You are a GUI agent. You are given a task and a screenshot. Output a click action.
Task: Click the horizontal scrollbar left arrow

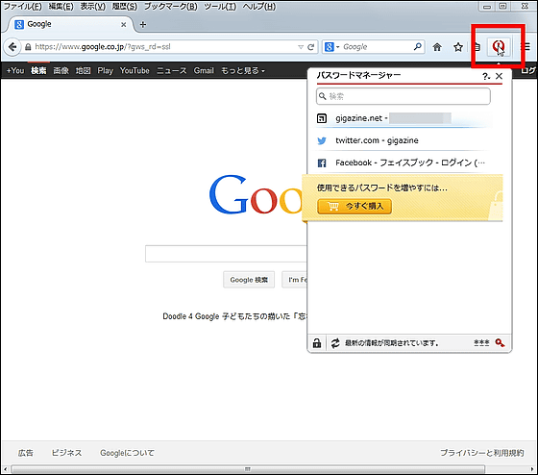[x=5, y=469]
